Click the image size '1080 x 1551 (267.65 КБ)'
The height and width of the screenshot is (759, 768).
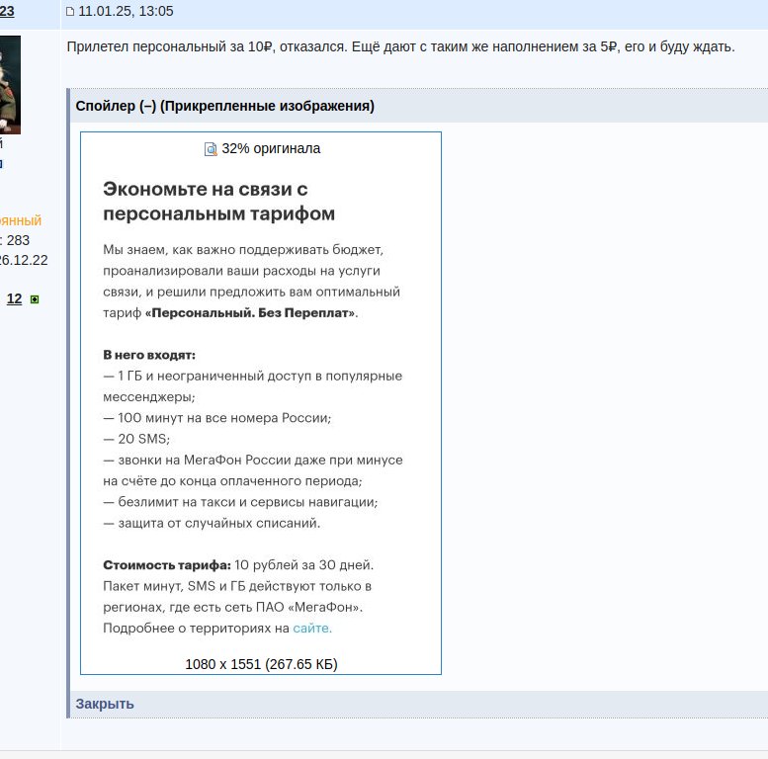click(x=261, y=664)
